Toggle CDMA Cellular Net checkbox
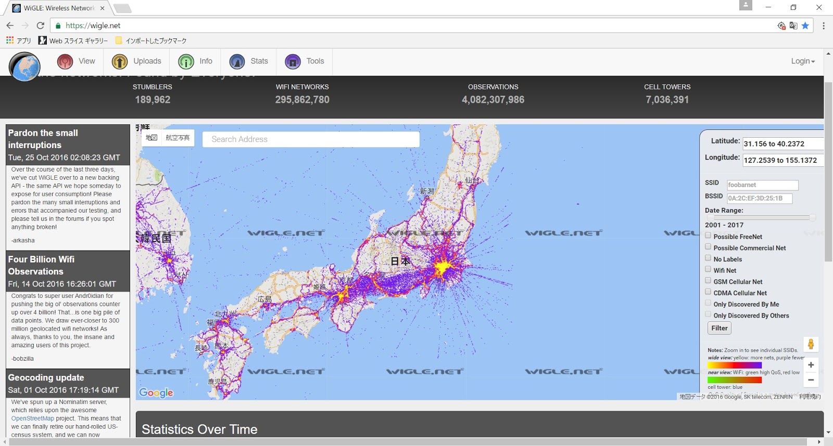833x446 pixels. tap(708, 292)
